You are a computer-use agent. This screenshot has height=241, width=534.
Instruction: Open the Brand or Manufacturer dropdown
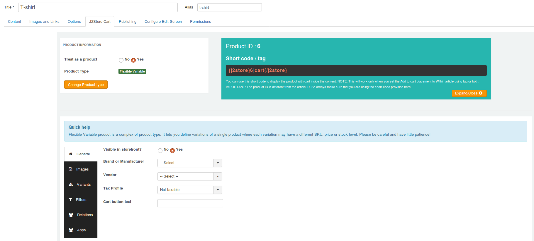coord(189,163)
